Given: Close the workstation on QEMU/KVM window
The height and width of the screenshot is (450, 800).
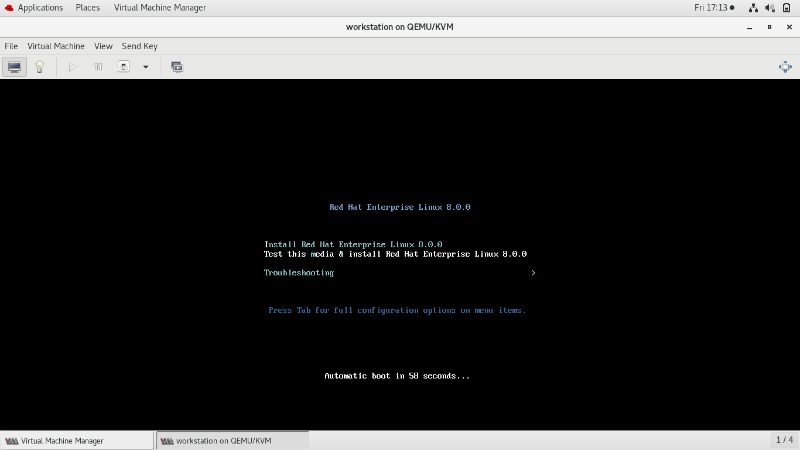Looking at the screenshot, I should coord(788,27).
